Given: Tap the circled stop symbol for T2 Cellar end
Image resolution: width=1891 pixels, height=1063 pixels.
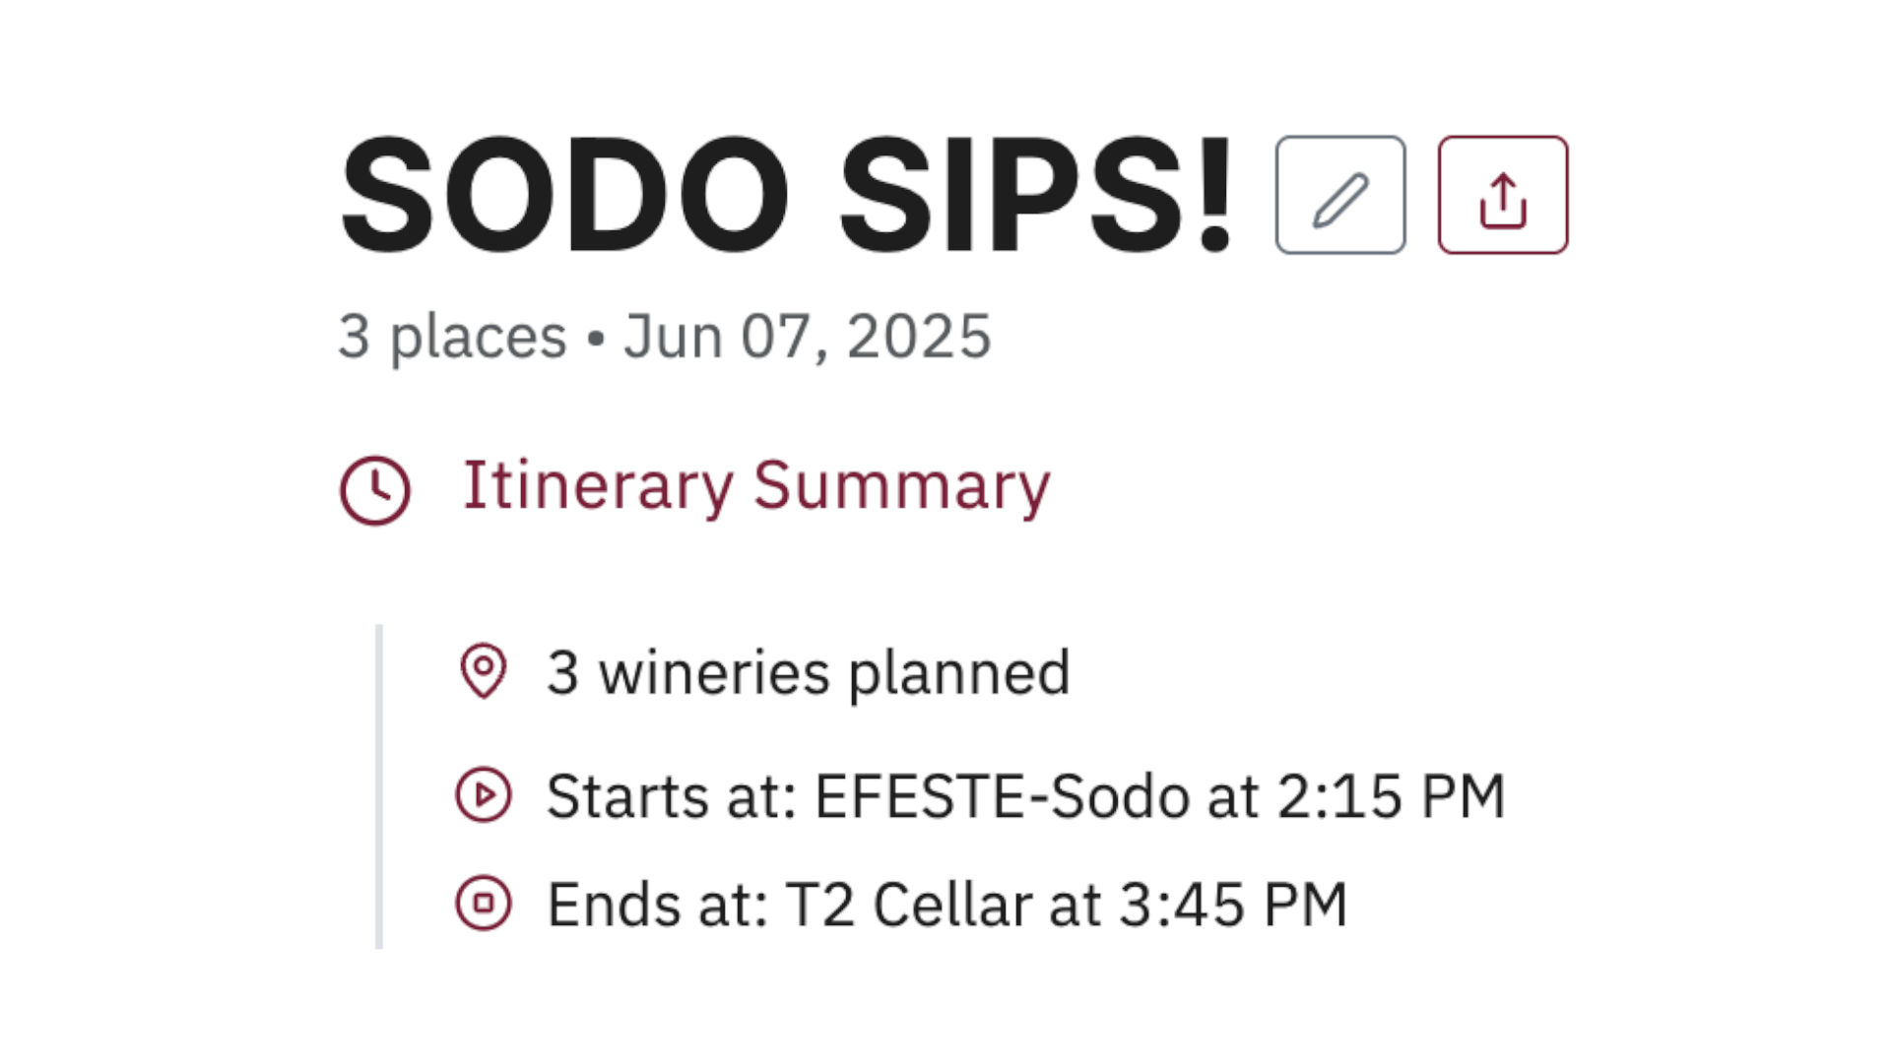Looking at the screenshot, I should coord(482,902).
